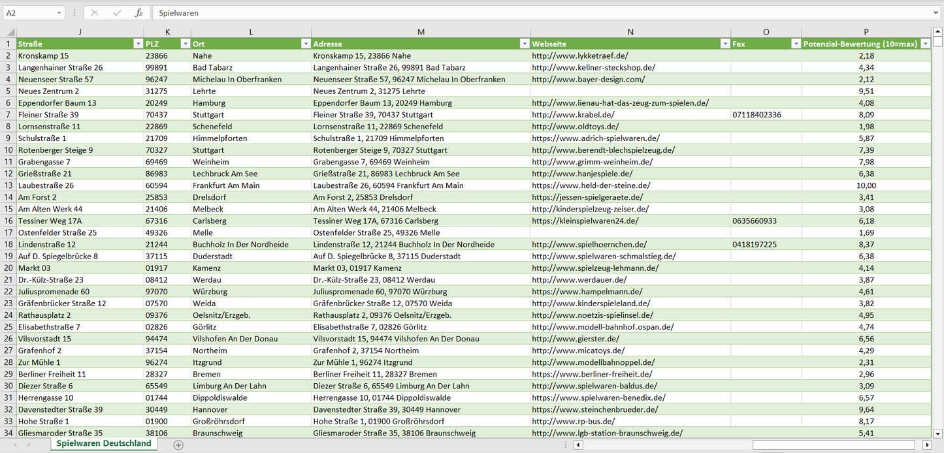944x453 pixels.
Task: Click the kleinspielwaren24.de link cell
Action: coord(584,221)
